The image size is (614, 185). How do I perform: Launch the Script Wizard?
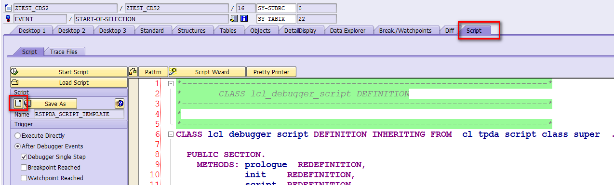tap(207, 72)
